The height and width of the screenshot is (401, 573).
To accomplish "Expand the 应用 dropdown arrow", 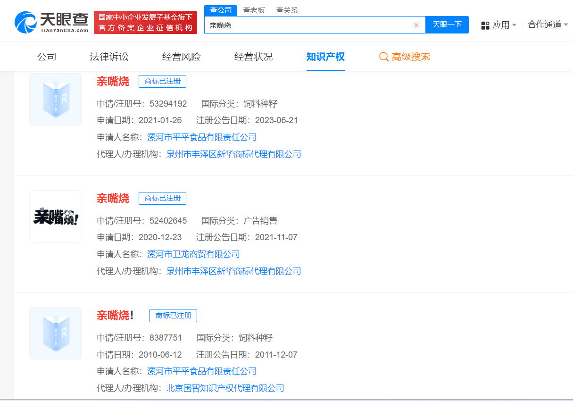I will [x=514, y=25].
